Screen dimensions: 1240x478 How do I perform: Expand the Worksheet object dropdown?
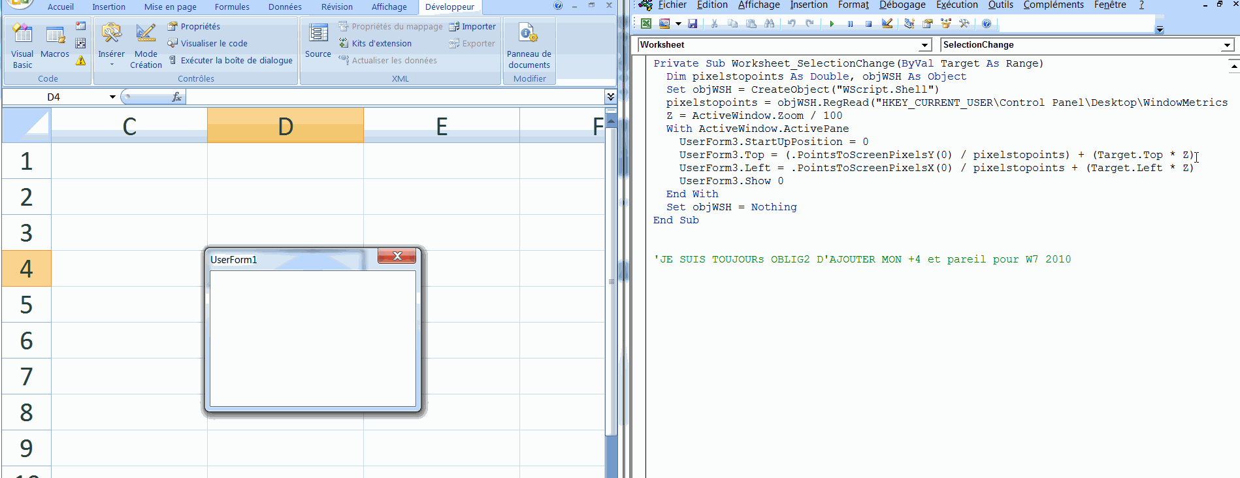tap(924, 45)
